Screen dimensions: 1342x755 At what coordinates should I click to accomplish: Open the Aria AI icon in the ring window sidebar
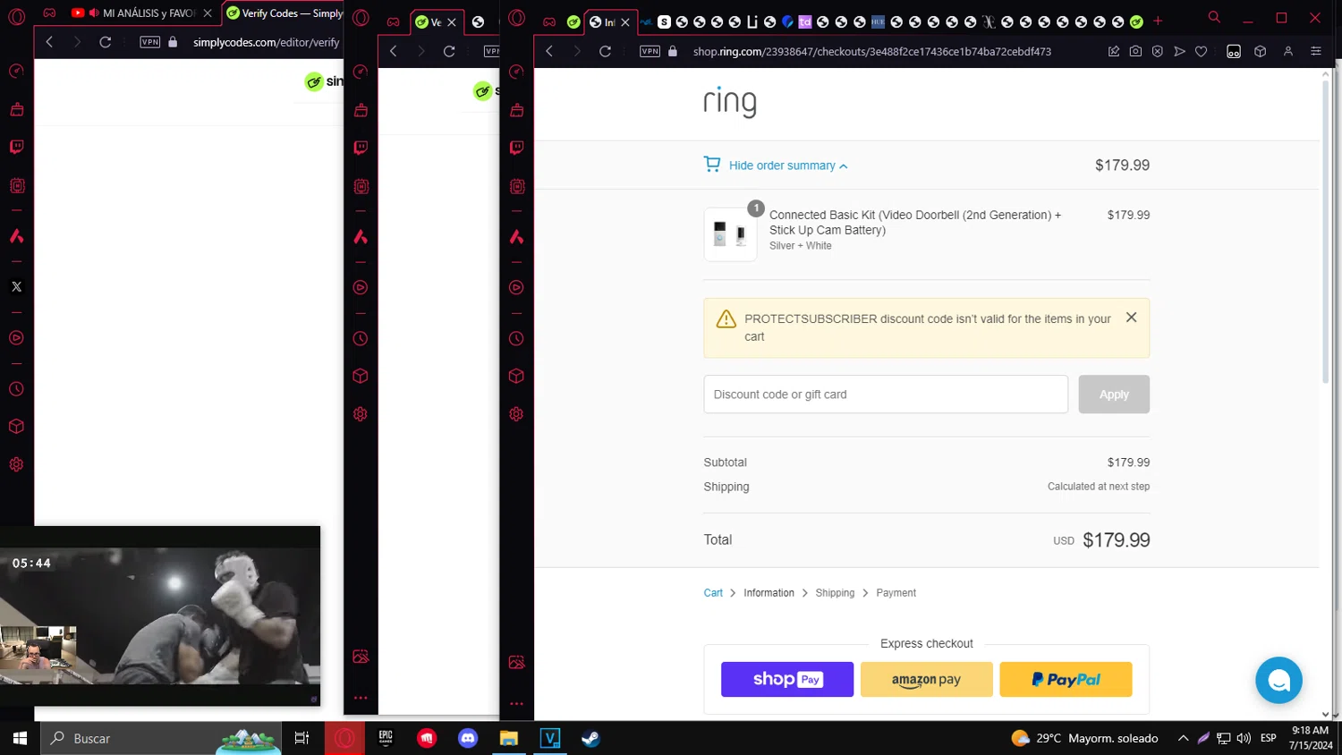[x=516, y=237]
